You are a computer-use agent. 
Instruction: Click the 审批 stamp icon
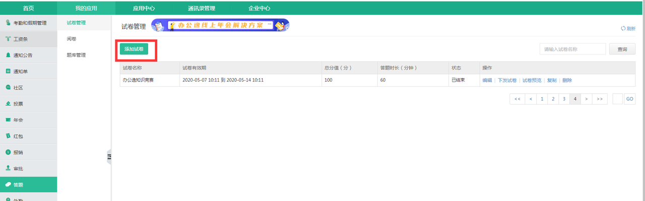(x=8, y=168)
